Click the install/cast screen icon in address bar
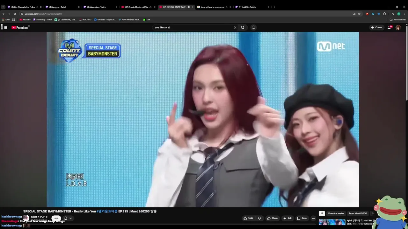Viewport: 408px width, 229px height. click(354, 14)
